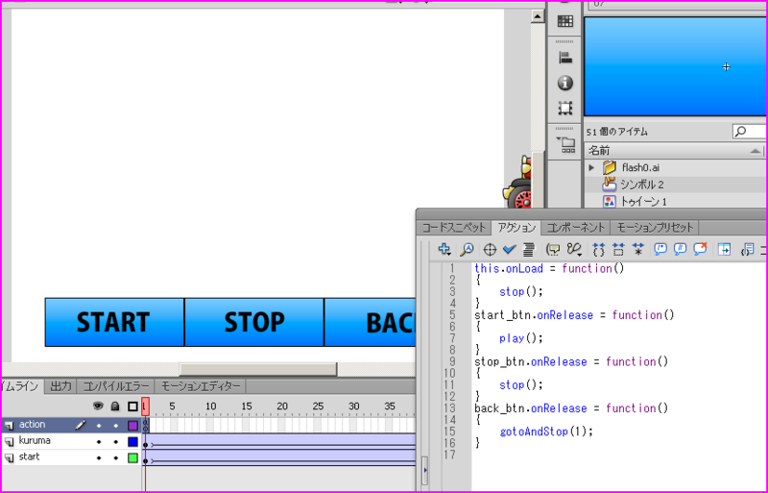The image size is (768, 493).
Task: Click the BACK button on stage
Action: [x=370, y=322]
